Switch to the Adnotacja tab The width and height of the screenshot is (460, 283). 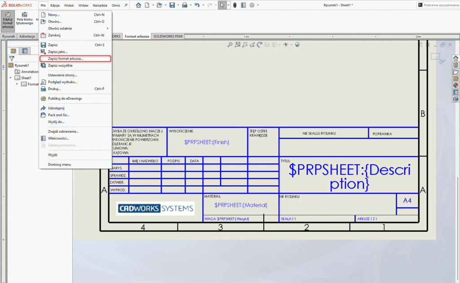click(x=27, y=36)
